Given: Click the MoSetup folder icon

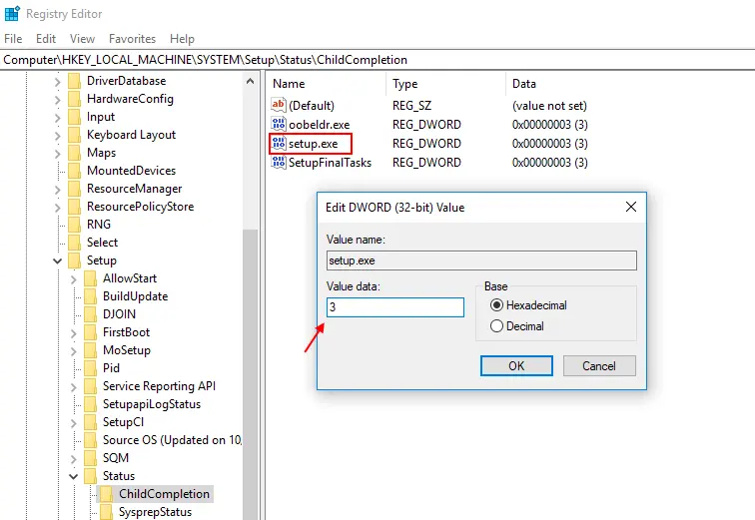Looking at the screenshot, I should point(90,350).
